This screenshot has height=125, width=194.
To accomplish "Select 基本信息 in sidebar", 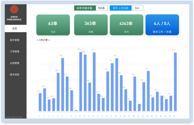I will click(15, 74).
